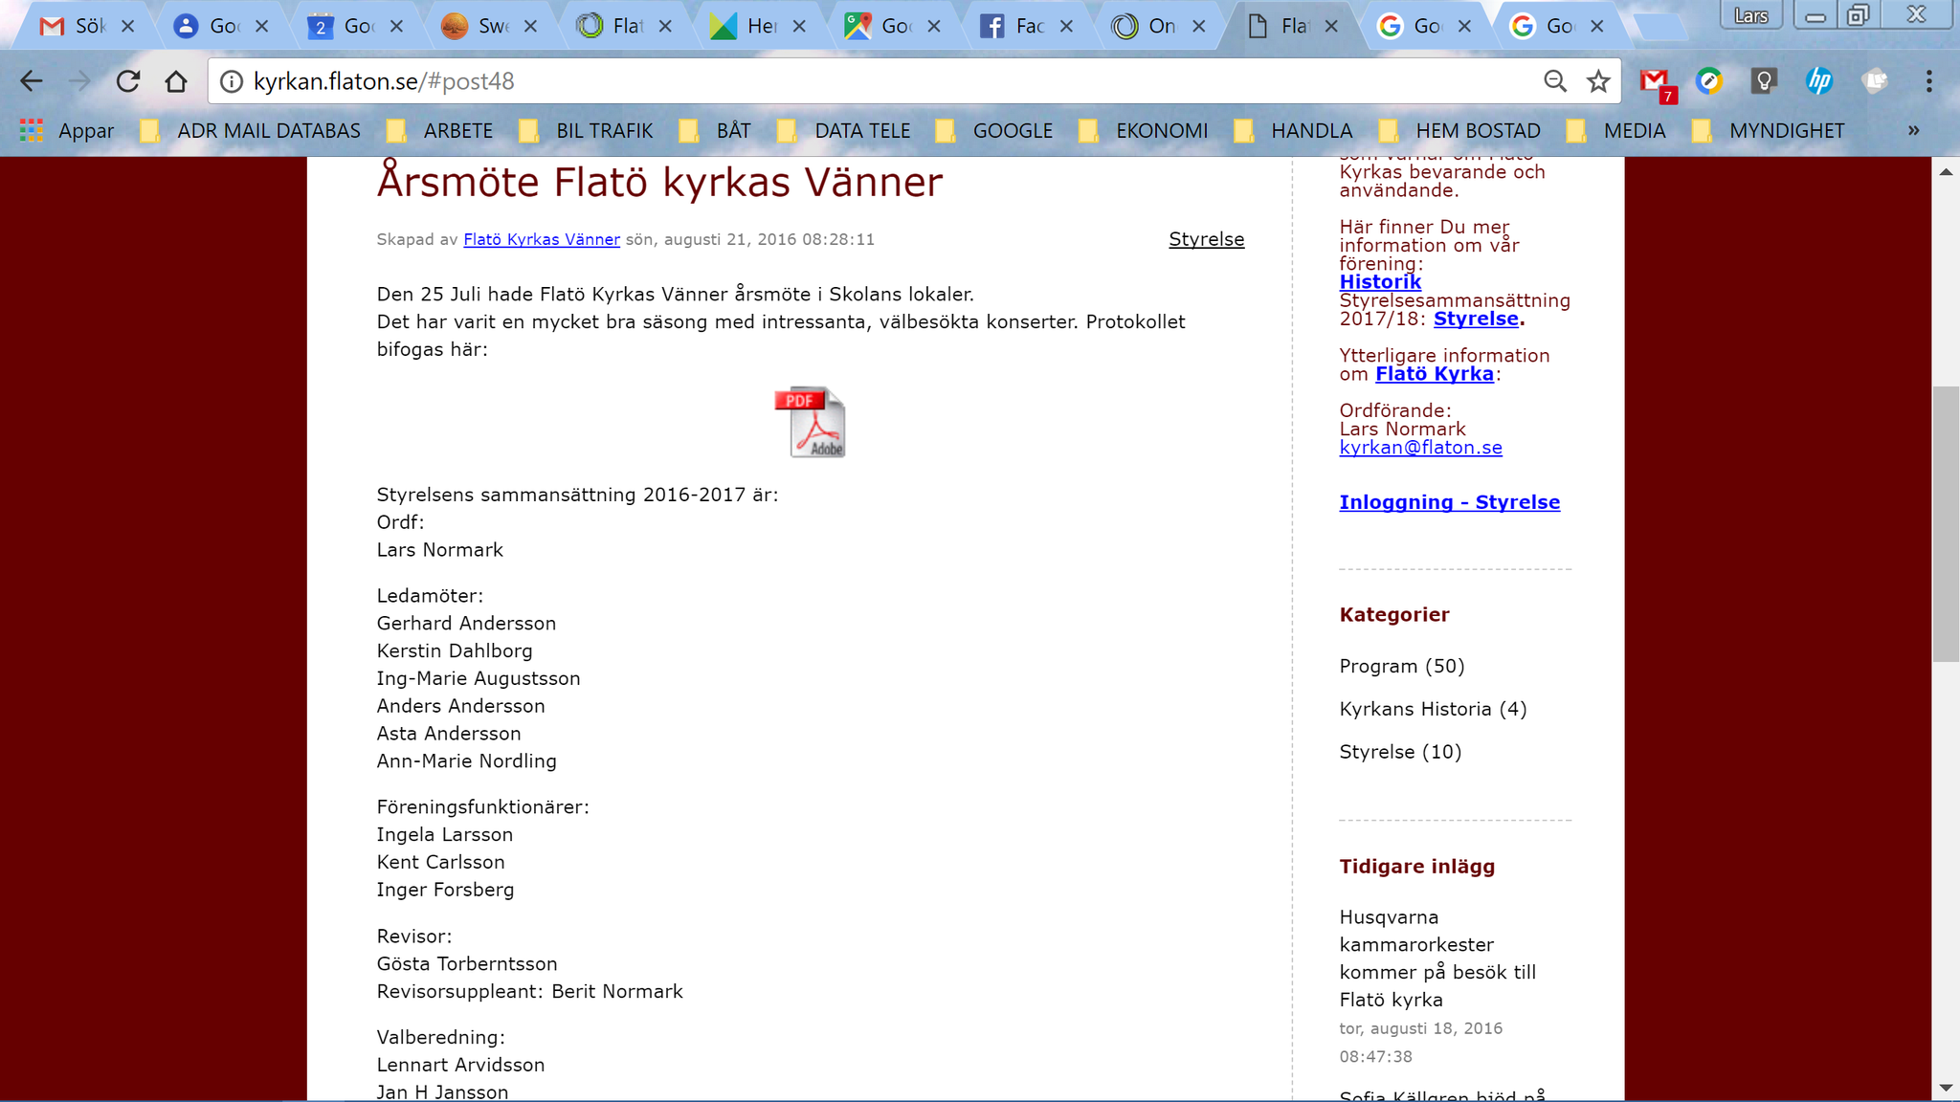Click the zoom magnifier icon in address bar
This screenshot has width=1960, height=1102.
(x=1555, y=81)
